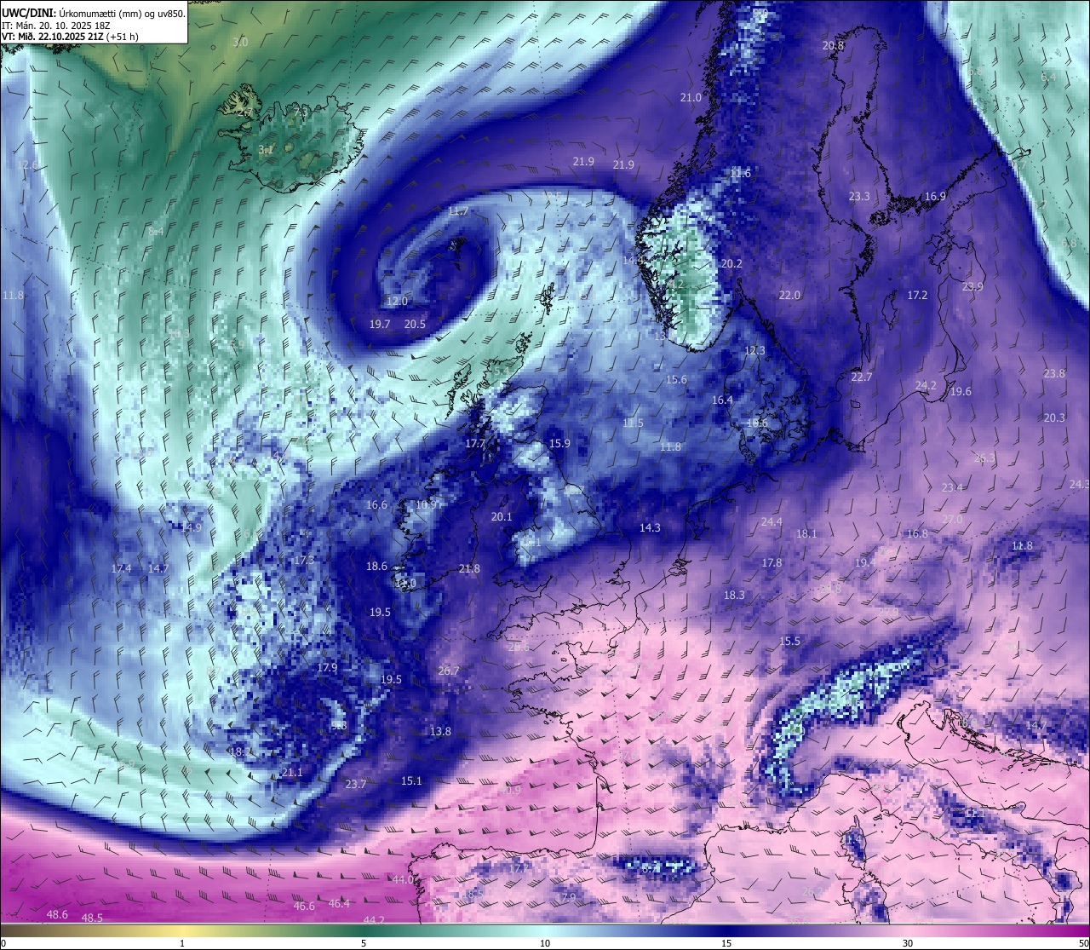Click the map value 23.7 northwest of Spain
Viewport: 1090px width, 950px height.
coord(356,784)
